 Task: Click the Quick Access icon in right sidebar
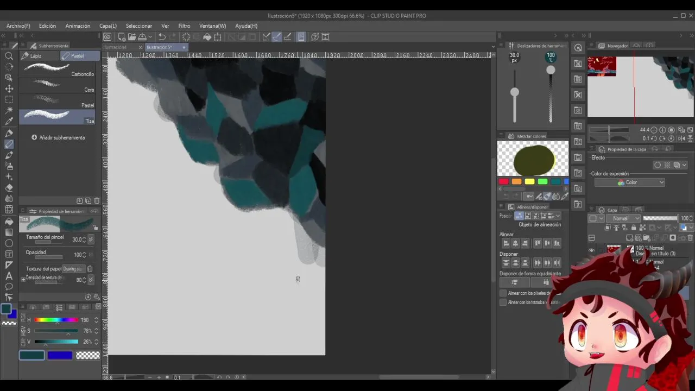coord(578,48)
